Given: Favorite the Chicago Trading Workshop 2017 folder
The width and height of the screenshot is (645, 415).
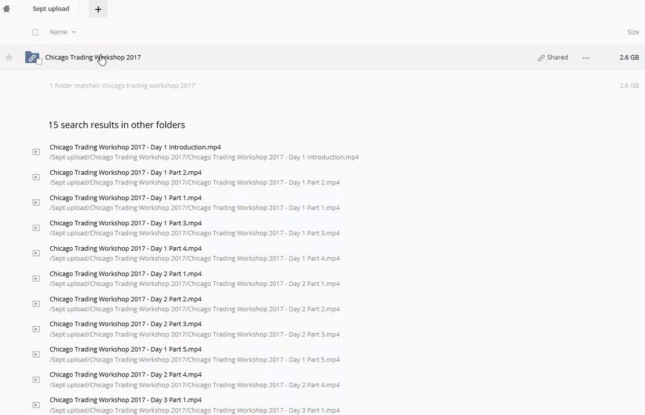Looking at the screenshot, I should pos(9,57).
